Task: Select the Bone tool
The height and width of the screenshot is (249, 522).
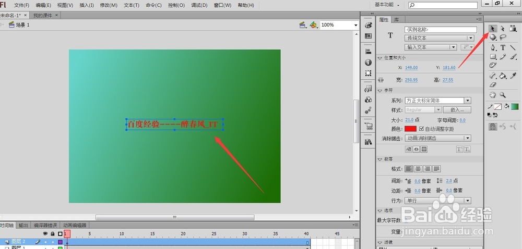Action: point(493,76)
